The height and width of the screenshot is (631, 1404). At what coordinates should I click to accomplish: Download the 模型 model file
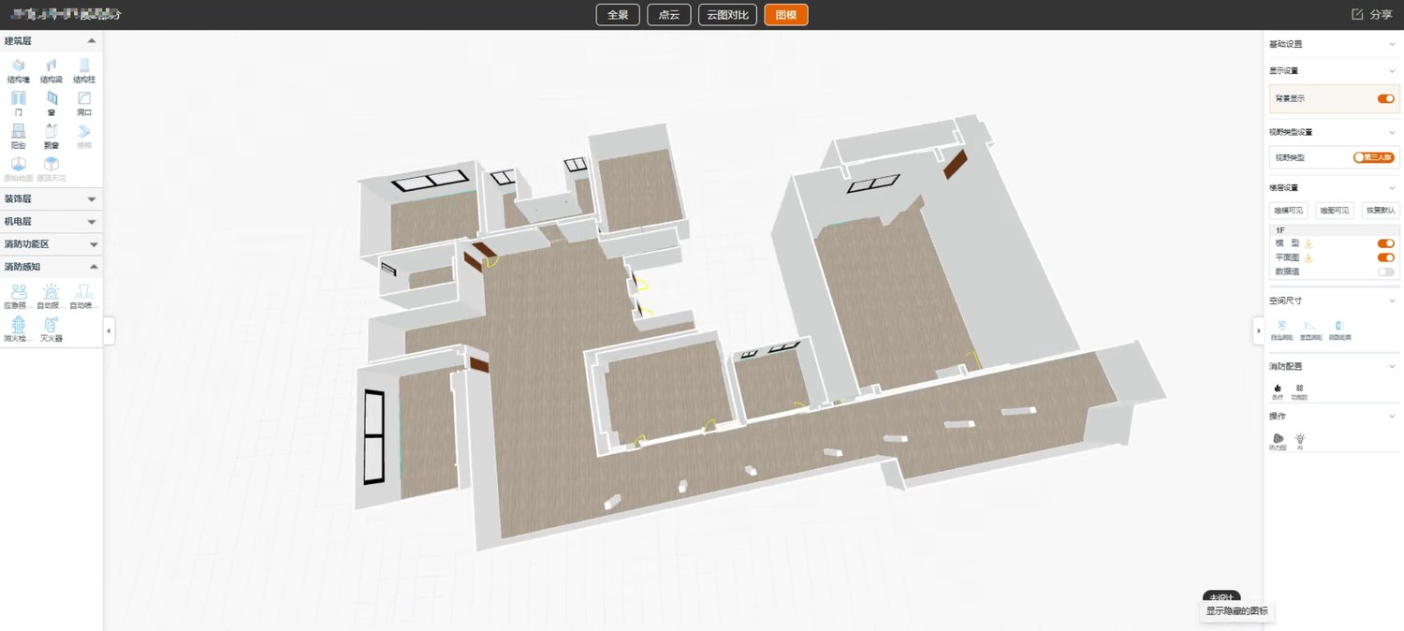coord(1309,243)
